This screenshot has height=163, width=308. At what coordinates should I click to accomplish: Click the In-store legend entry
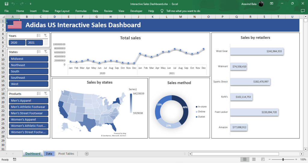201,107
